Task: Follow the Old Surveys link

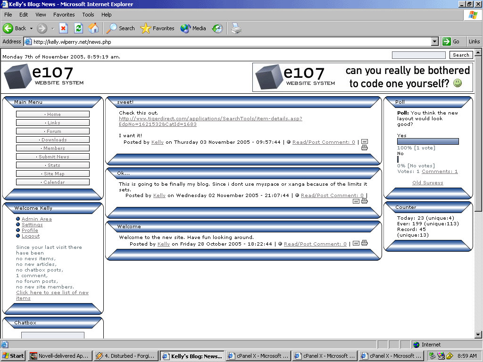Action: pos(427,182)
